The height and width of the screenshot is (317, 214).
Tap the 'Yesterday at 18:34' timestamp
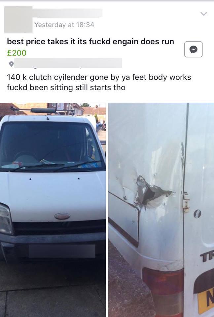coord(64,25)
